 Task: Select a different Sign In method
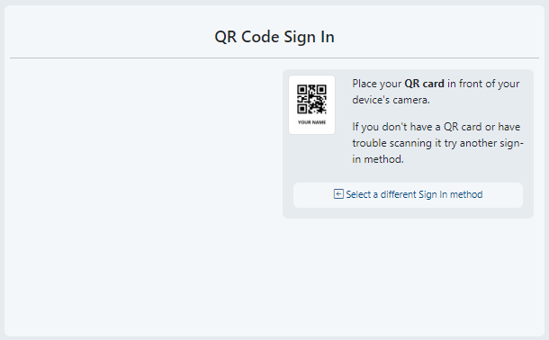(408, 195)
